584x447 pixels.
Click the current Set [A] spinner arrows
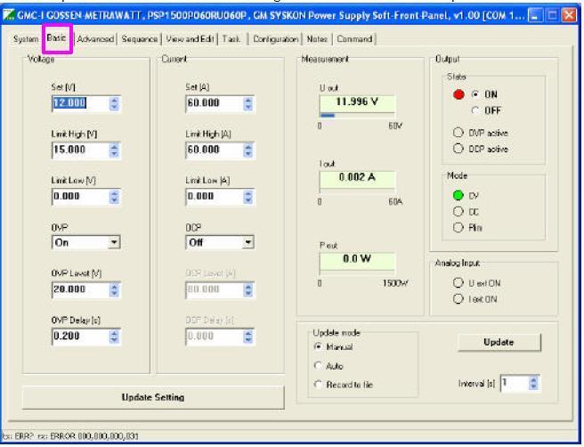(x=248, y=103)
